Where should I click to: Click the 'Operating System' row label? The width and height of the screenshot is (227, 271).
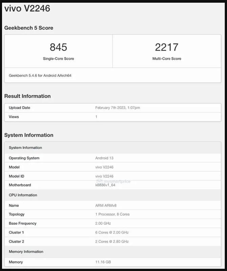24,158
